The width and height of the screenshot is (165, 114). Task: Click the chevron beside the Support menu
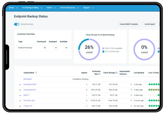[x=93, y=8]
